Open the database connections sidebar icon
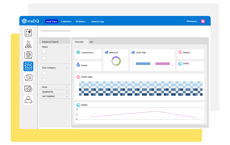 tap(28, 89)
